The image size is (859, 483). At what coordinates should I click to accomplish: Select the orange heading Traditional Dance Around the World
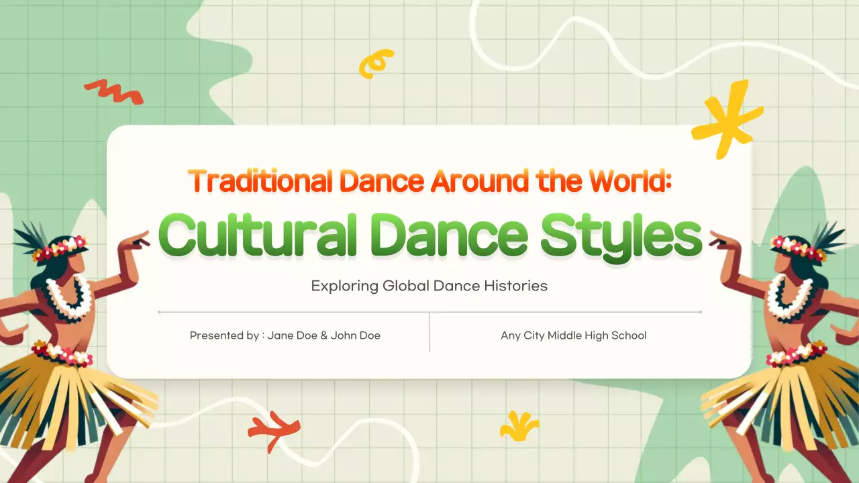[429, 180]
